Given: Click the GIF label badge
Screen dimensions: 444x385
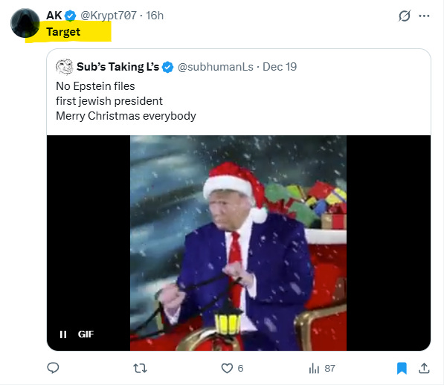Looking at the screenshot, I should click(x=86, y=334).
